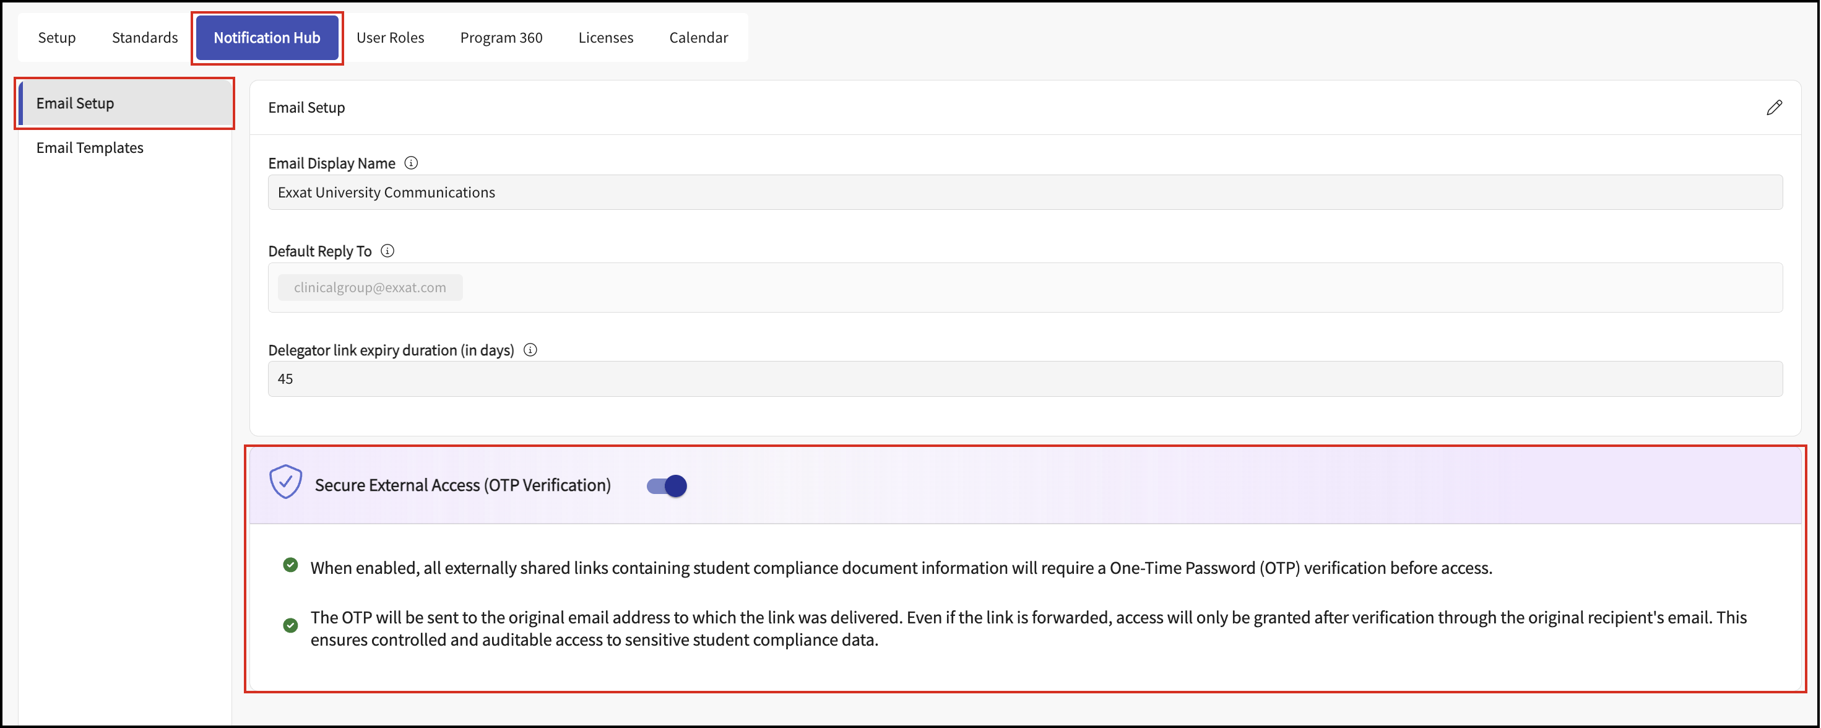Select the Notification Hub tab
The image size is (1821, 728).
click(267, 38)
